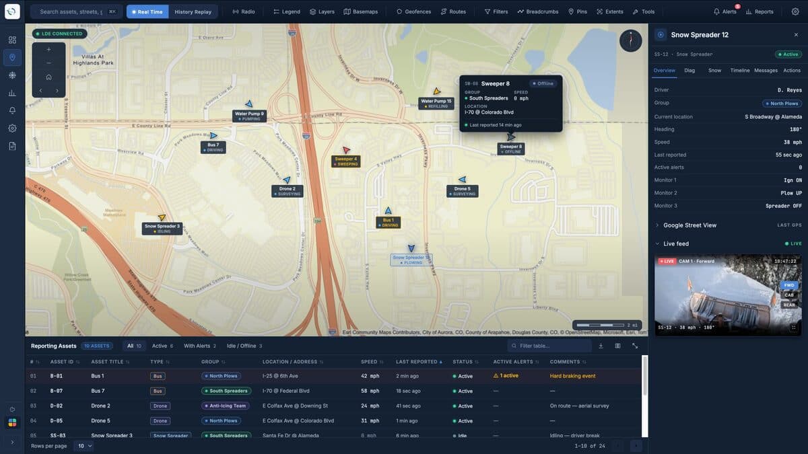
Task: Open the Geofences tool
Action: click(414, 11)
